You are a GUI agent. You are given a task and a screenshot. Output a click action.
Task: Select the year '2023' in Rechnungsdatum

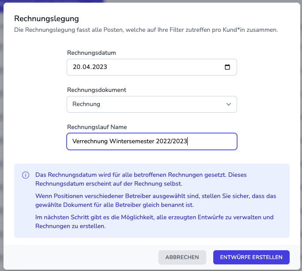(99, 67)
